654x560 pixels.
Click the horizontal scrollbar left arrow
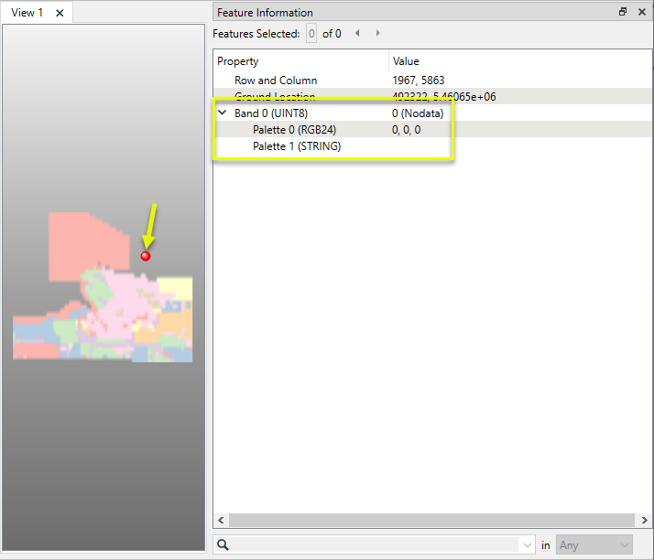tap(220, 521)
